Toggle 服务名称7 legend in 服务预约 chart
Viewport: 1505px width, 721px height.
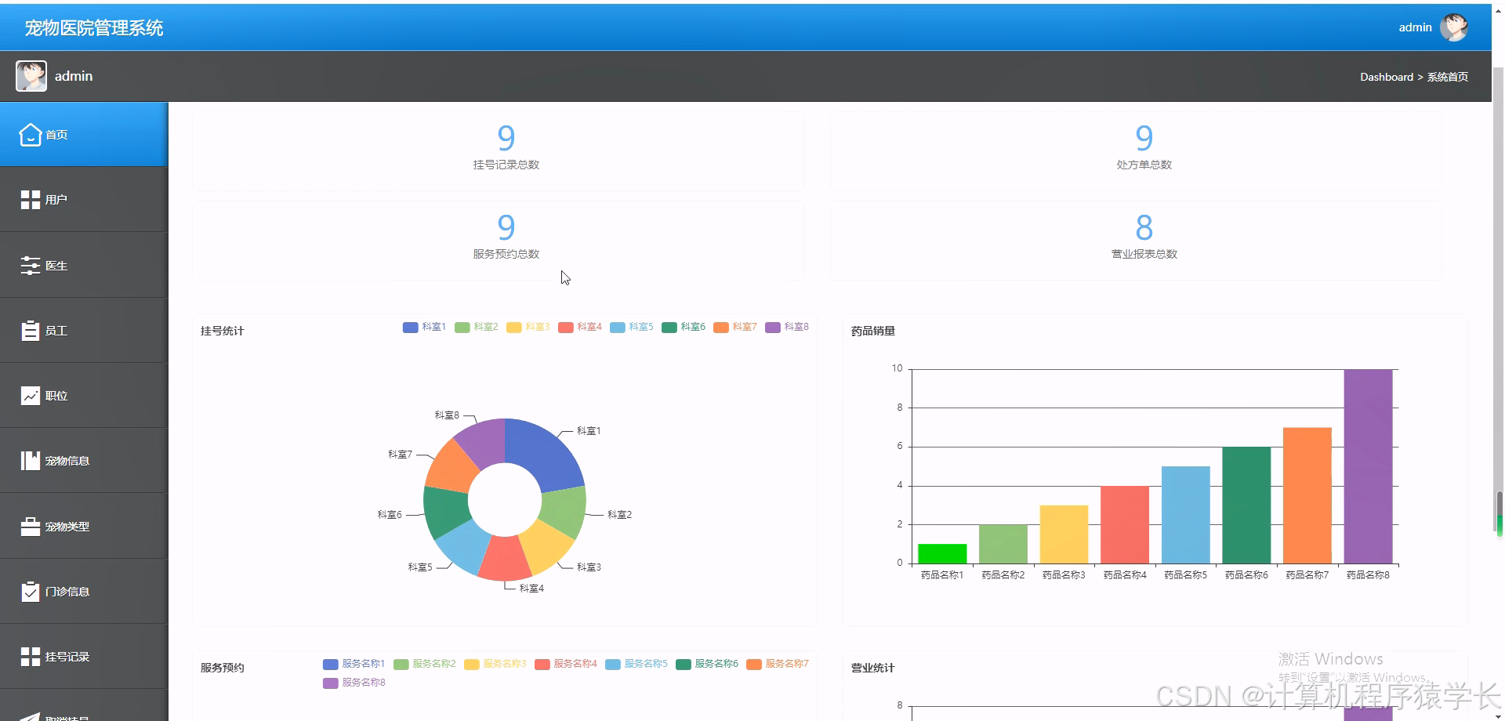pyautogui.click(x=777, y=664)
